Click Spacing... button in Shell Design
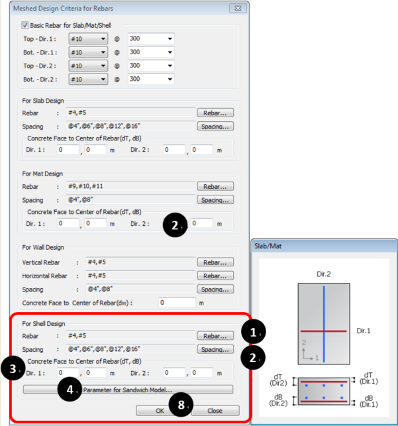The height and width of the screenshot is (426, 398). click(215, 349)
